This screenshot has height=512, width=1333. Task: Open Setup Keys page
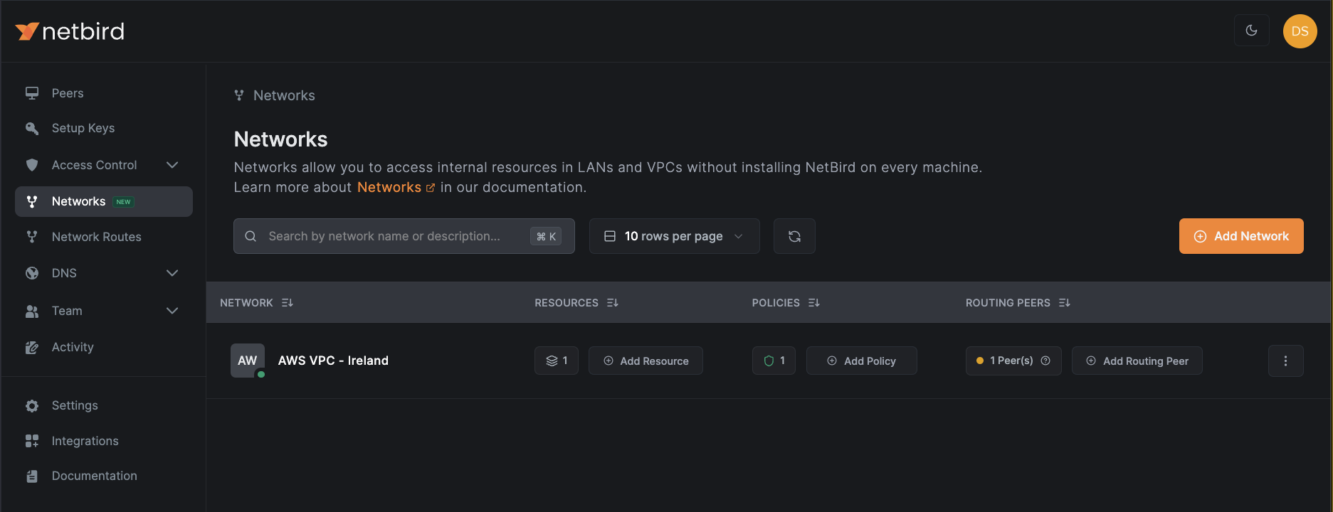(83, 128)
